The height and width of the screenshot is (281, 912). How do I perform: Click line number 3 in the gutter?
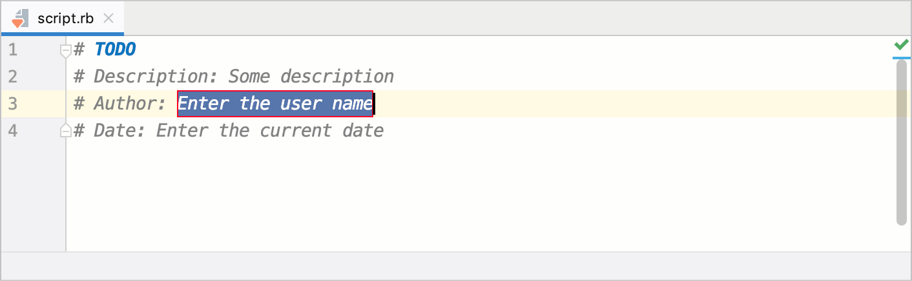point(13,104)
